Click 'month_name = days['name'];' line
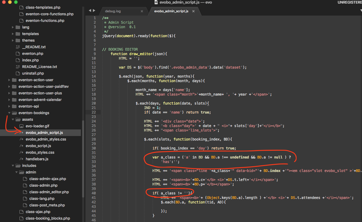The image size is (362, 222). (163, 90)
